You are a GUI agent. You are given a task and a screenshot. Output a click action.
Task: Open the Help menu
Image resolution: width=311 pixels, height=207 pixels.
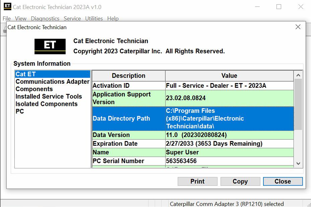pos(113,18)
